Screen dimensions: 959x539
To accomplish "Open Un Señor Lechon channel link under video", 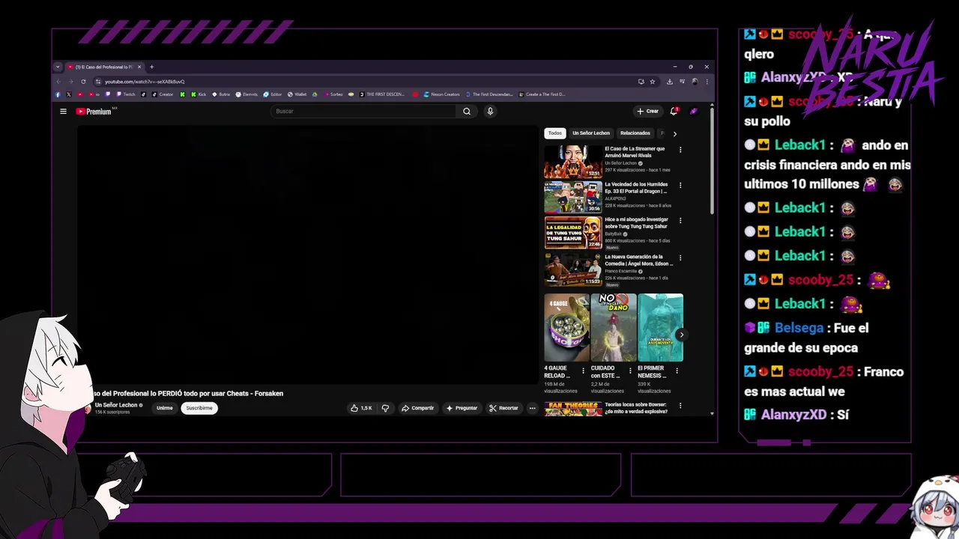I will pyautogui.click(x=116, y=405).
